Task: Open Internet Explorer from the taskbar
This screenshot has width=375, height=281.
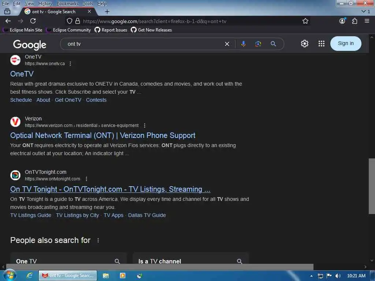Action: pyautogui.click(x=30, y=276)
